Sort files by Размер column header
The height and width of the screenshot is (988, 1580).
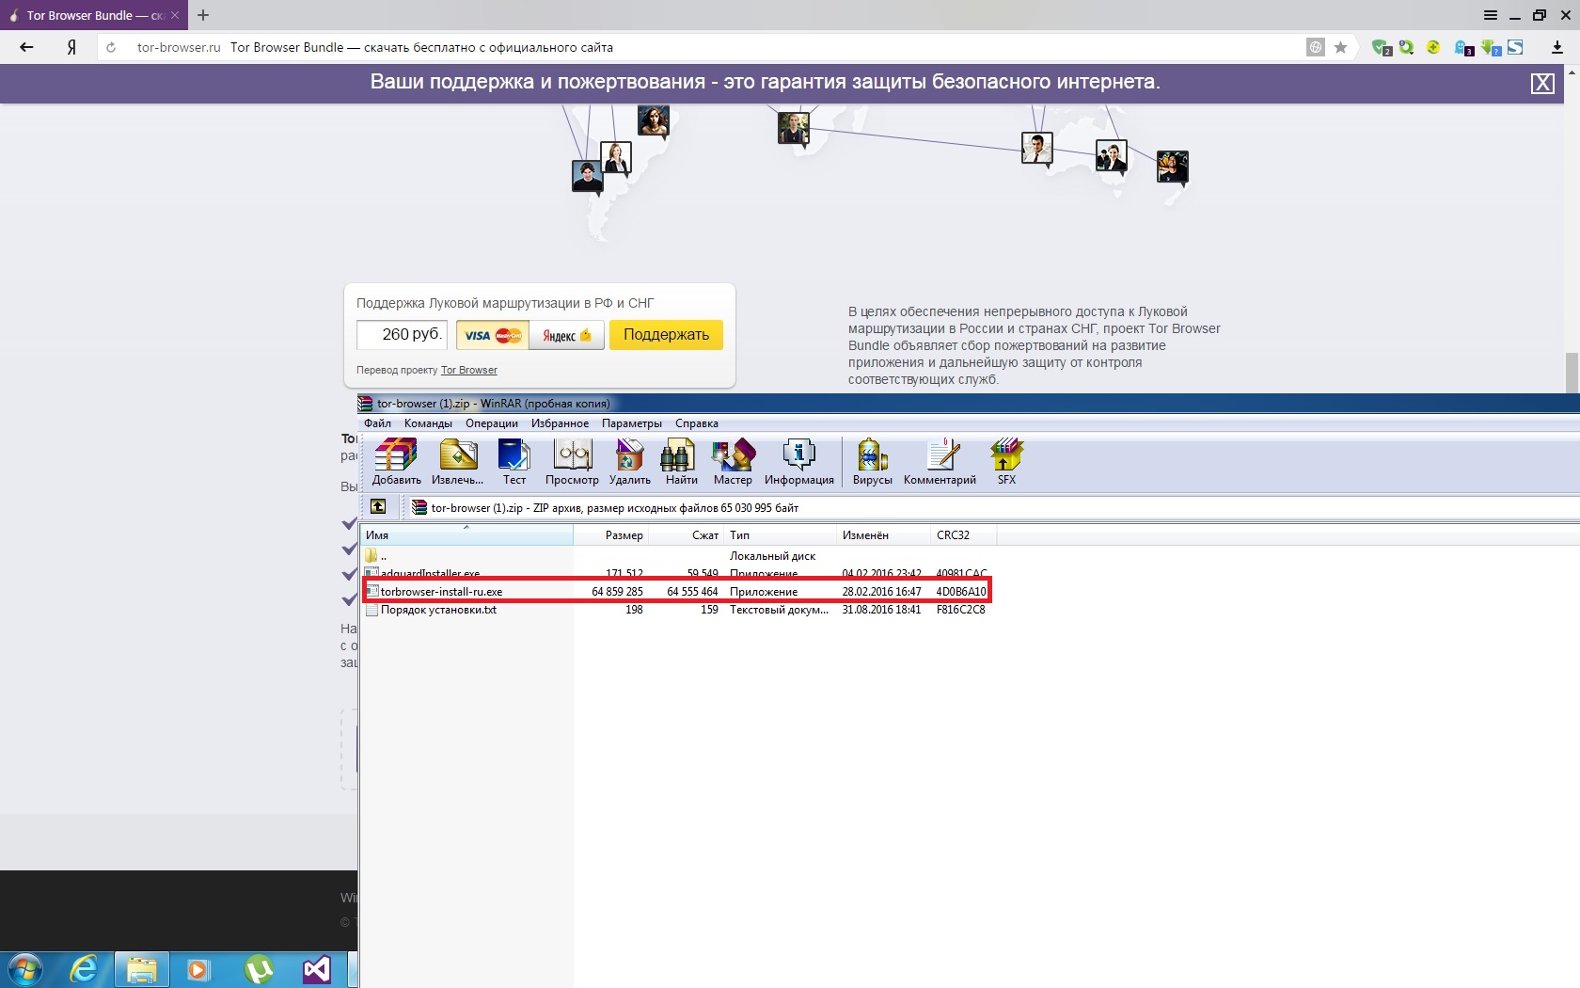(611, 535)
